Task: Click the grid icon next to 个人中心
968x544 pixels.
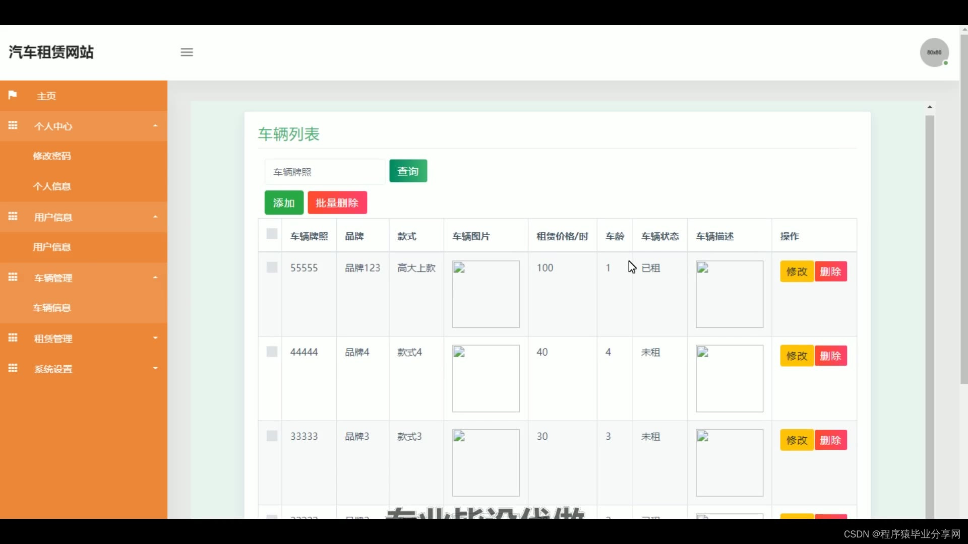Action: pyautogui.click(x=13, y=125)
